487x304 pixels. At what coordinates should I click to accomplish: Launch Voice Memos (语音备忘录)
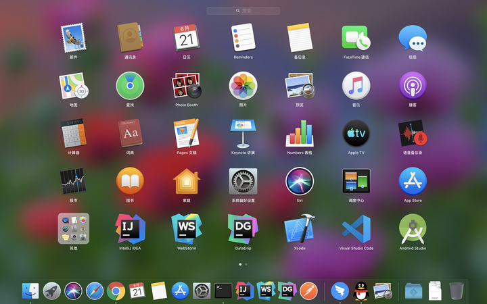(x=413, y=133)
